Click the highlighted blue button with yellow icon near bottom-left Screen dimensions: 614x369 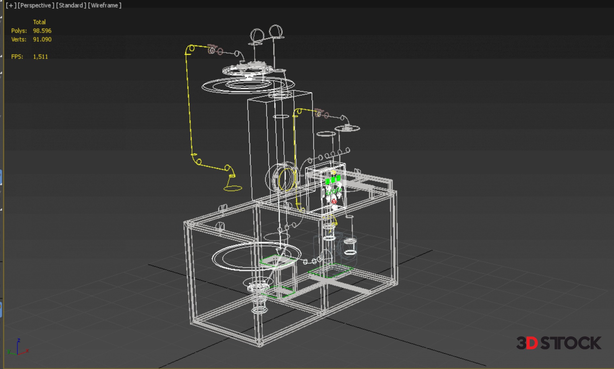click(x=1, y=309)
